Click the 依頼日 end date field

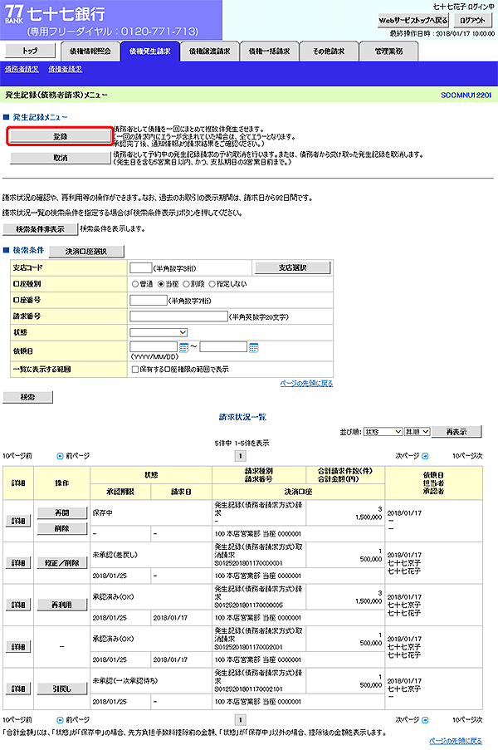(x=223, y=347)
